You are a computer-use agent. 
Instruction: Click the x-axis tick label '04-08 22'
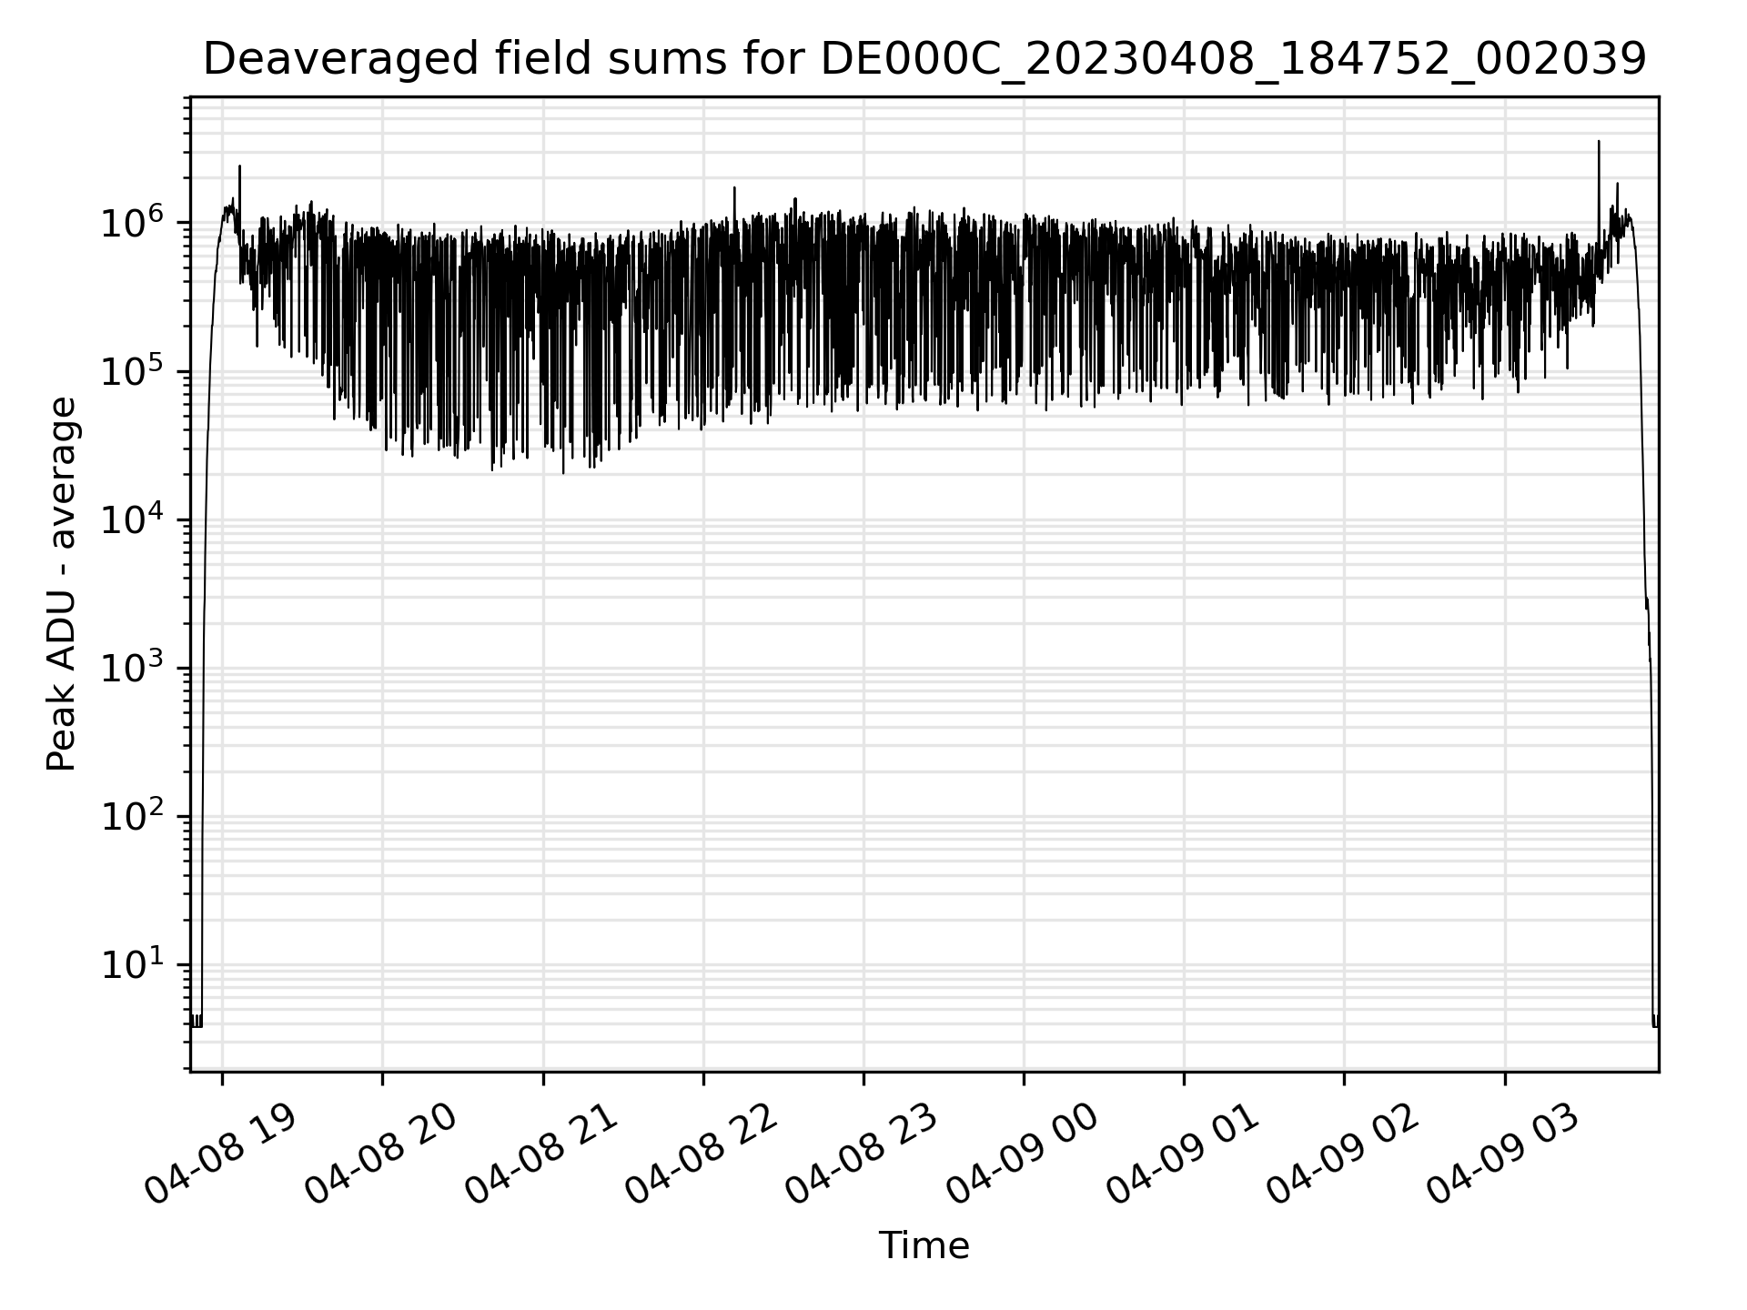pyautogui.click(x=702, y=1155)
